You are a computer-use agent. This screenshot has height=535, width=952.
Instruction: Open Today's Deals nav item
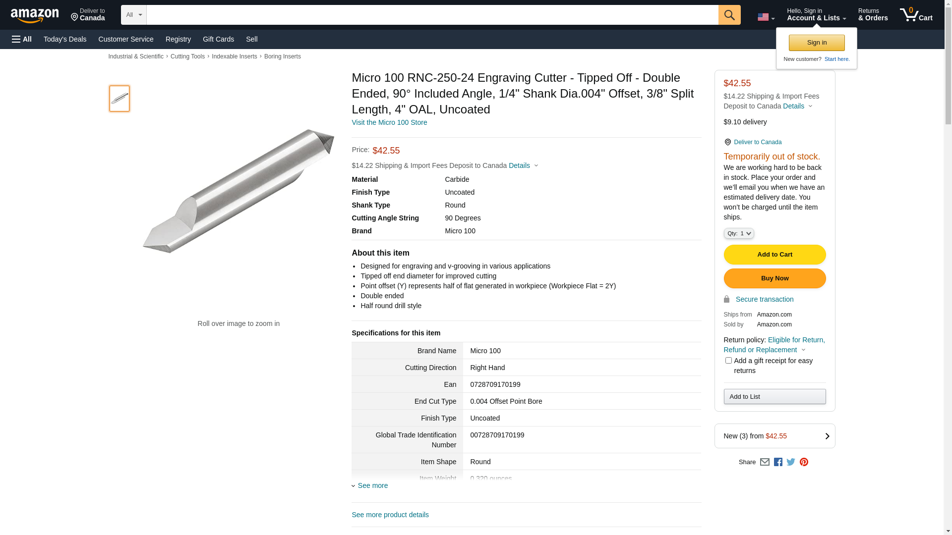[65, 39]
